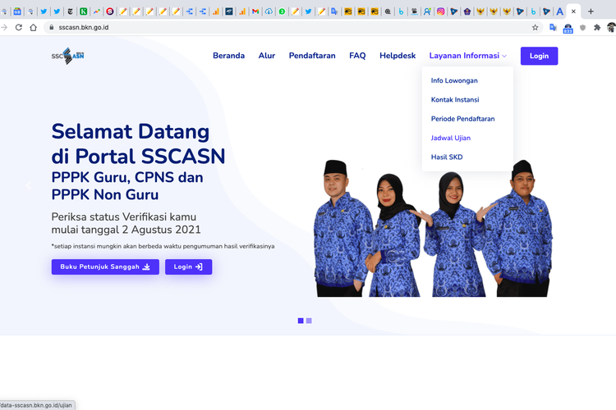Screen dimensions: 616x410
Task: Click the purple Login button in navbar
Action: pos(539,56)
